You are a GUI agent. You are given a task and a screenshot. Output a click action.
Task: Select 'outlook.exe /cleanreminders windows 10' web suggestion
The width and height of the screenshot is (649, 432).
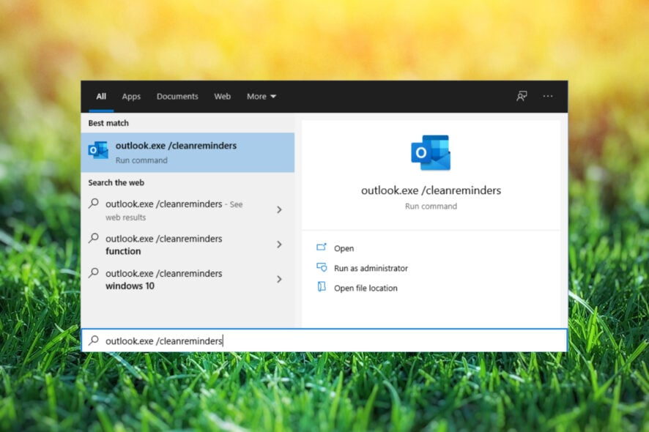[163, 280]
